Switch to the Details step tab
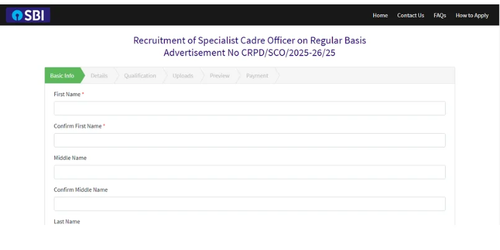Viewport: 500px width, 250px height. point(99,76)
